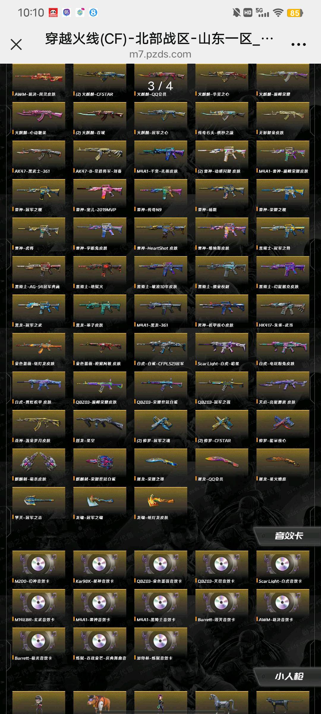Tap the 小人枪 section header
This screenshot has width=321, height=714.
click(x=288, y=677)
